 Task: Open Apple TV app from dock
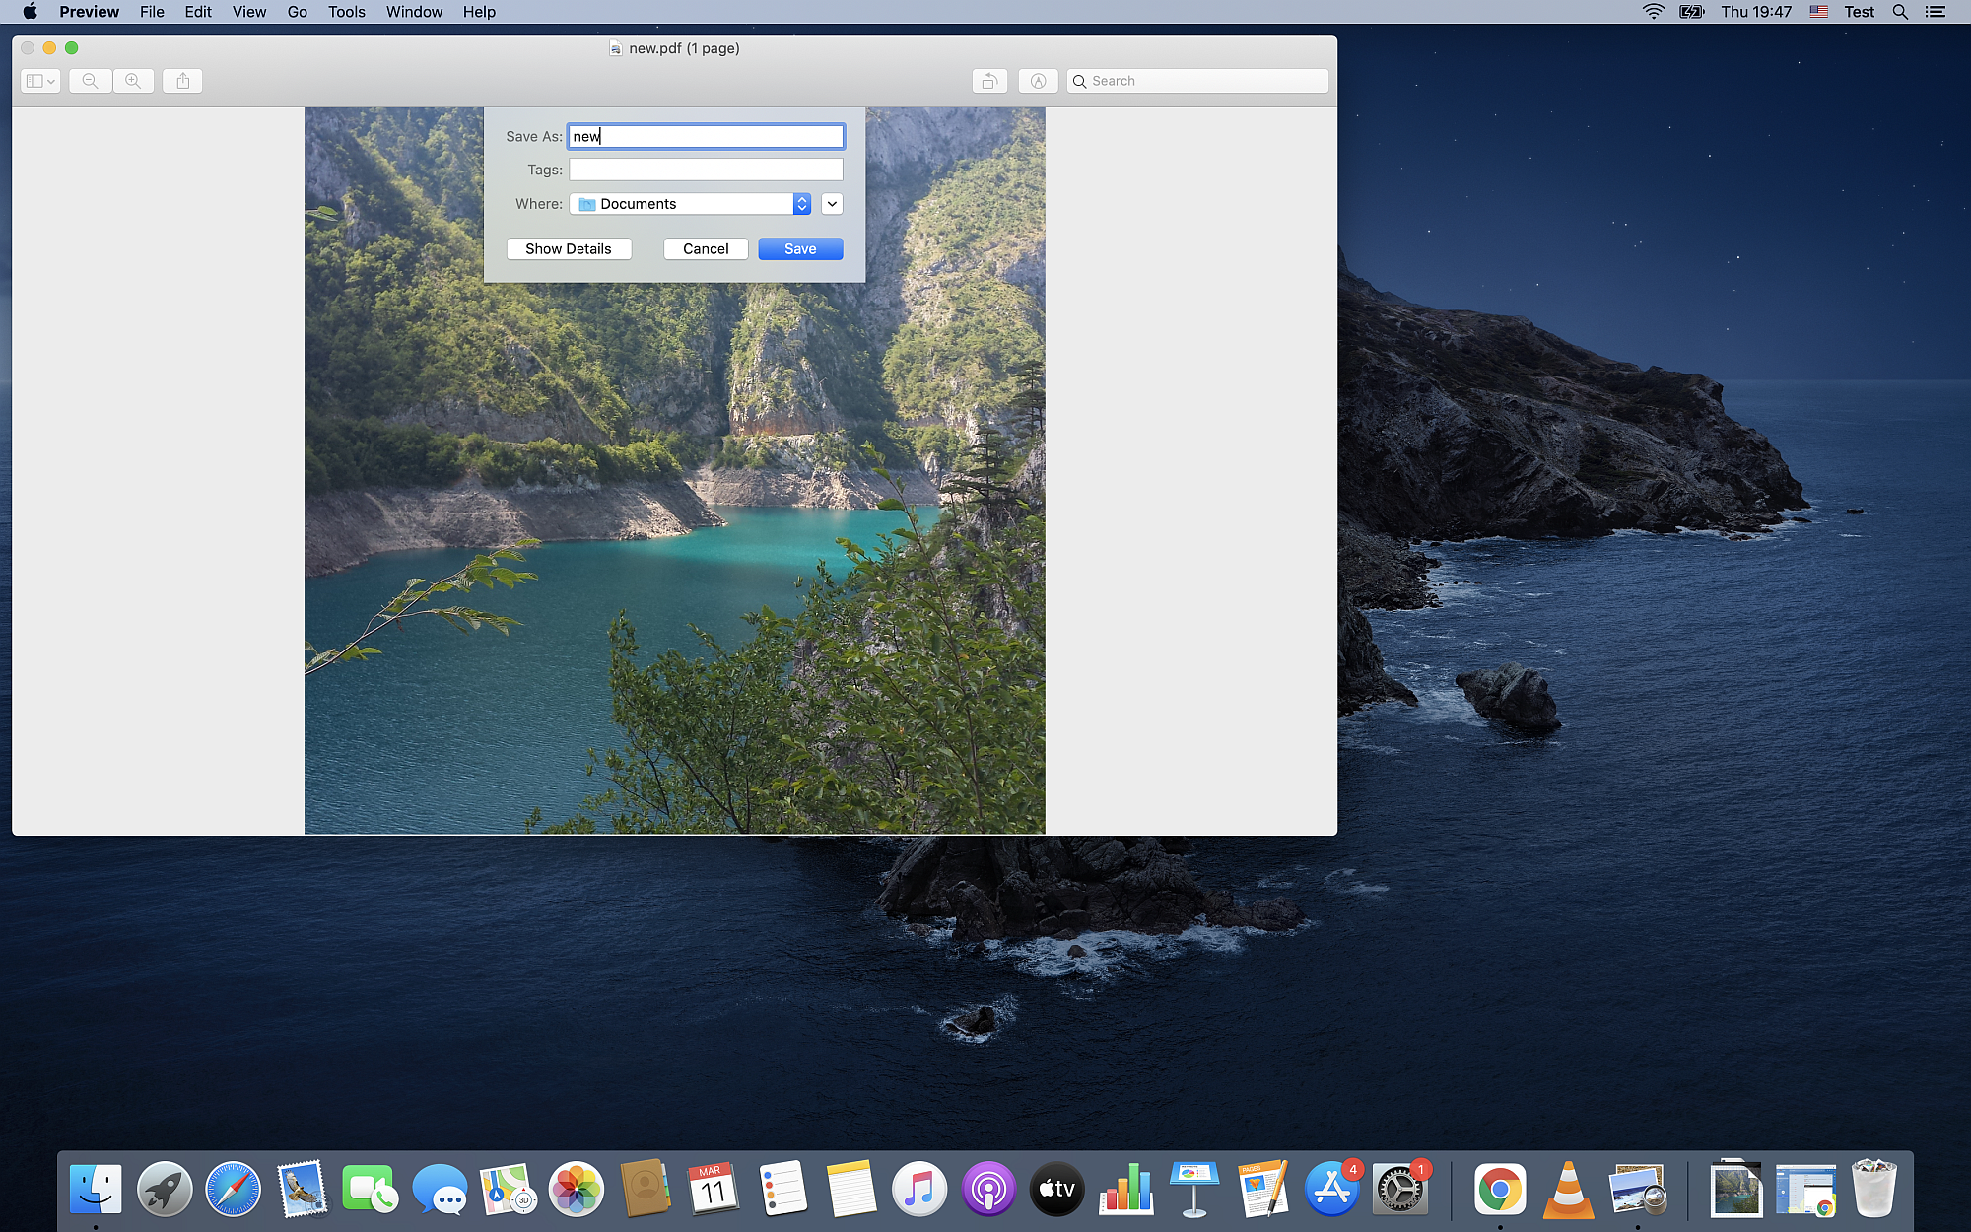tap(1055, 1190)
